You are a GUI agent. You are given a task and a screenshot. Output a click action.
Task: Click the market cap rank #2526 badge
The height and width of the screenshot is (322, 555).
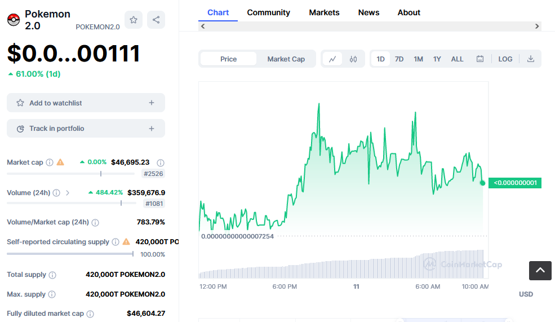[153, 174]
